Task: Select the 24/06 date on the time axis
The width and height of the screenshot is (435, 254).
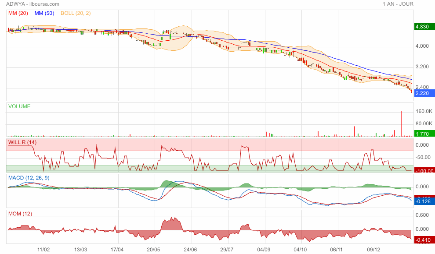Action: pyautogui.click(x=190, y=250)
